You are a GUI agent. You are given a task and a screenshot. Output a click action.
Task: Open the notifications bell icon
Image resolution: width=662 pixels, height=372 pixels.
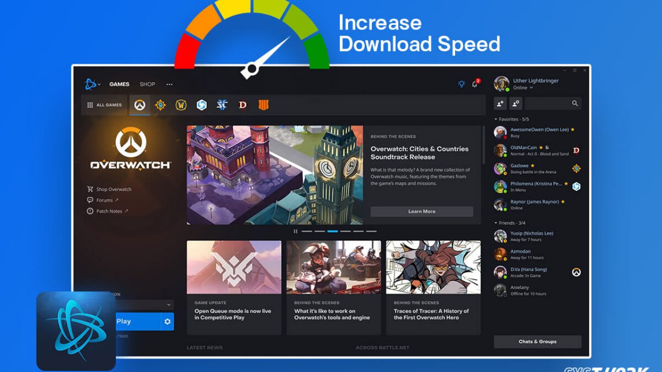coord(475,84)
